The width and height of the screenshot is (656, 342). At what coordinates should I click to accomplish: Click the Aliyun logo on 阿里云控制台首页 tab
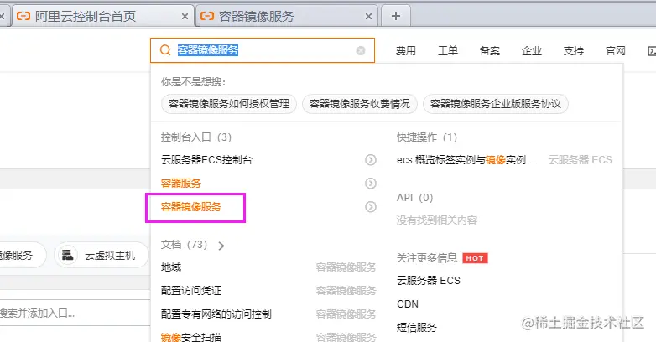pyautogui.click(x=23, y=16)
